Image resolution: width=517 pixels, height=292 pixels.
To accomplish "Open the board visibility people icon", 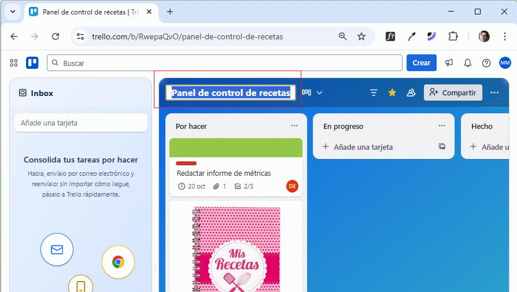I will pyautogui.click(x=411, y=93).
